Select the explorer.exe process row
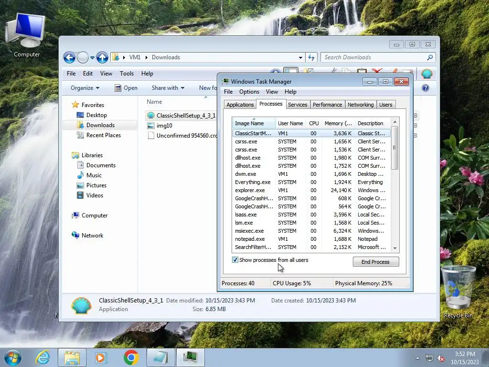 coord(311,190)
